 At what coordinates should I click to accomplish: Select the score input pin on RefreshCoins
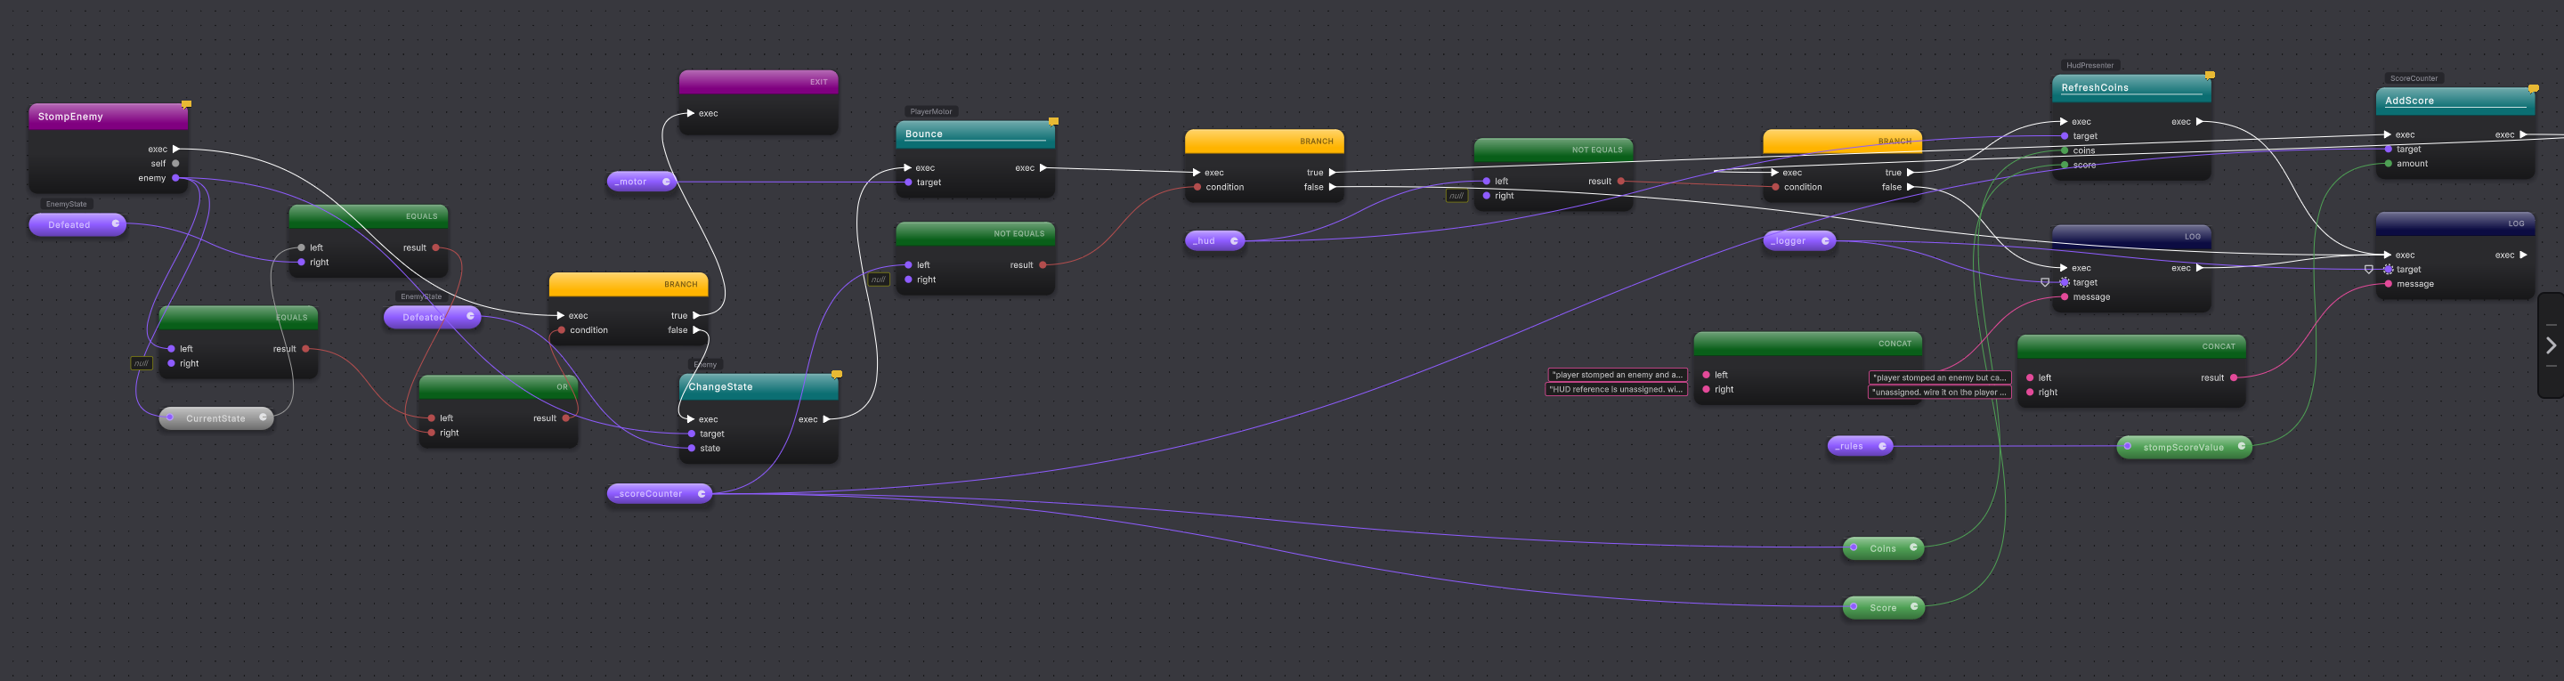2065,165
